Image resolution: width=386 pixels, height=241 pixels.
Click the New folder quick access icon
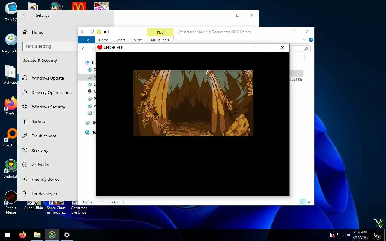[x=99, y=32]
